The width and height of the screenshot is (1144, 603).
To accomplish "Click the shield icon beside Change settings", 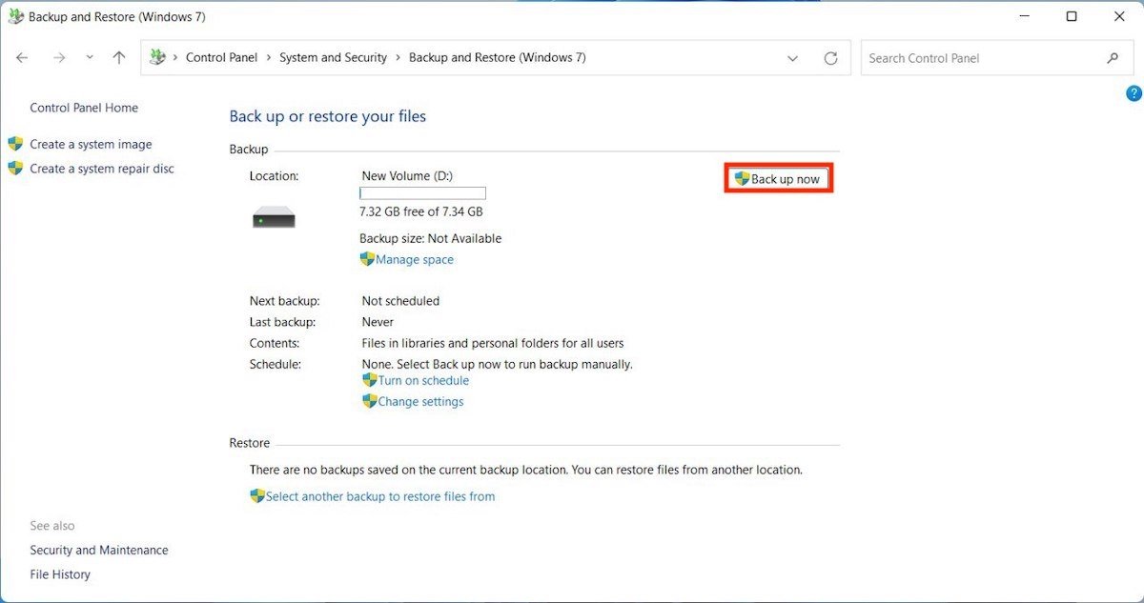I will (x=370, y=401).
